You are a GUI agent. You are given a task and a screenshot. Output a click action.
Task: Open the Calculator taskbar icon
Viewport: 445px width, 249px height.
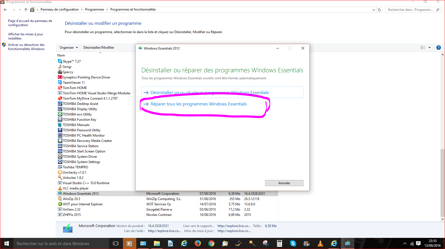click(x=280, y=243)
